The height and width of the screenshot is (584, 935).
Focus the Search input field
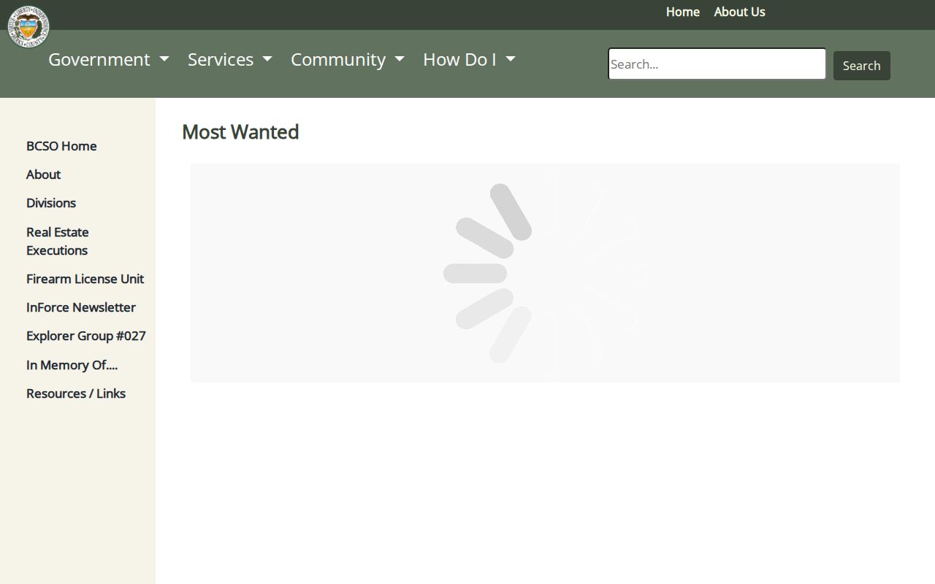717,64
